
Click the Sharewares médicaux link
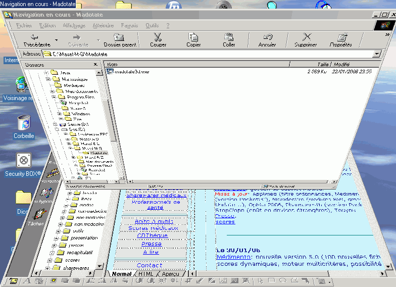coord(157,195)
